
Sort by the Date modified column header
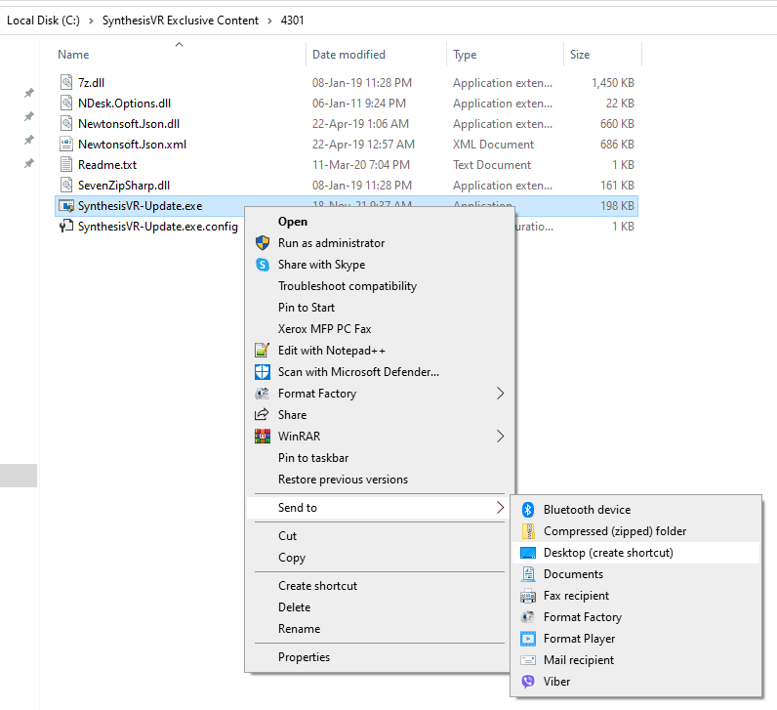point(348,55)
